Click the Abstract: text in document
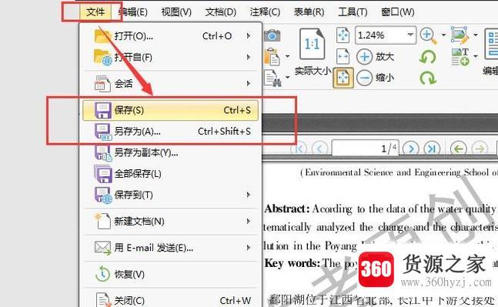Screen dimensions: 498x307 [x=287, y=209]
